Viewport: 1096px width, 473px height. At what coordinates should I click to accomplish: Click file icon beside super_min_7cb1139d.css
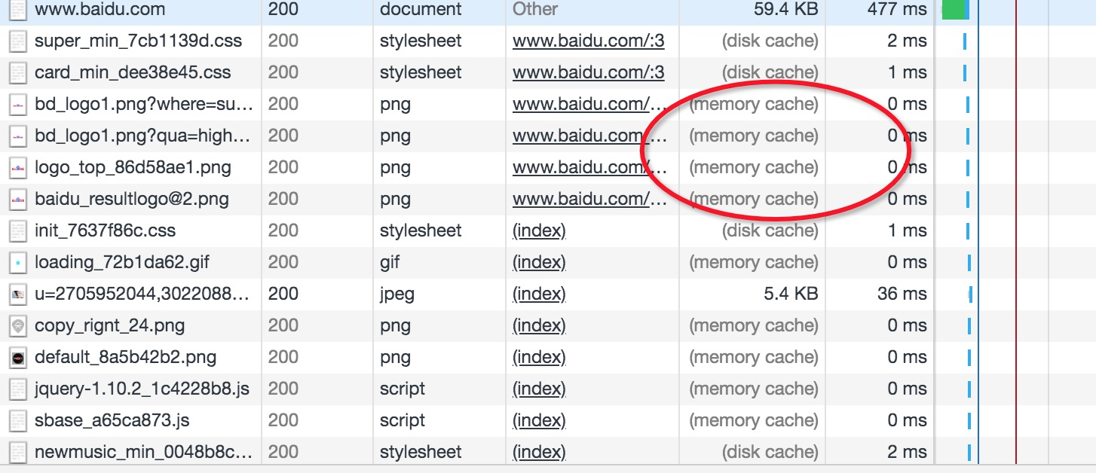click(18, 41)
